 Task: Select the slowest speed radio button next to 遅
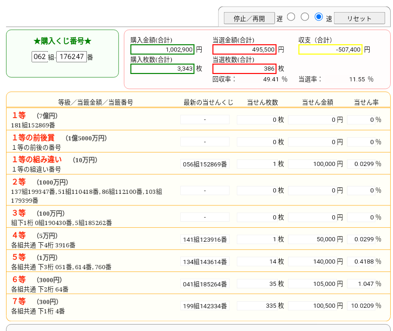291,17
